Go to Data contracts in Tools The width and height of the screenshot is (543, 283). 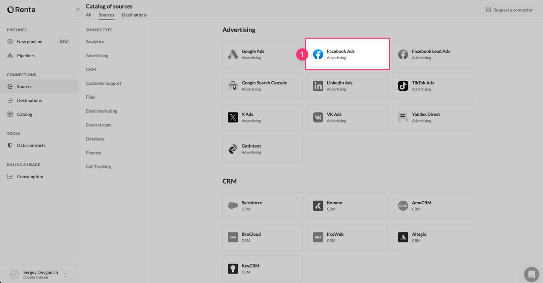(x=31, y=146)
